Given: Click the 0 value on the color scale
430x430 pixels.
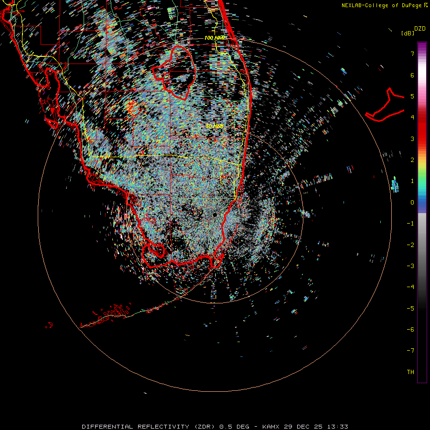Looking at the screenshot, I should 412,203.
